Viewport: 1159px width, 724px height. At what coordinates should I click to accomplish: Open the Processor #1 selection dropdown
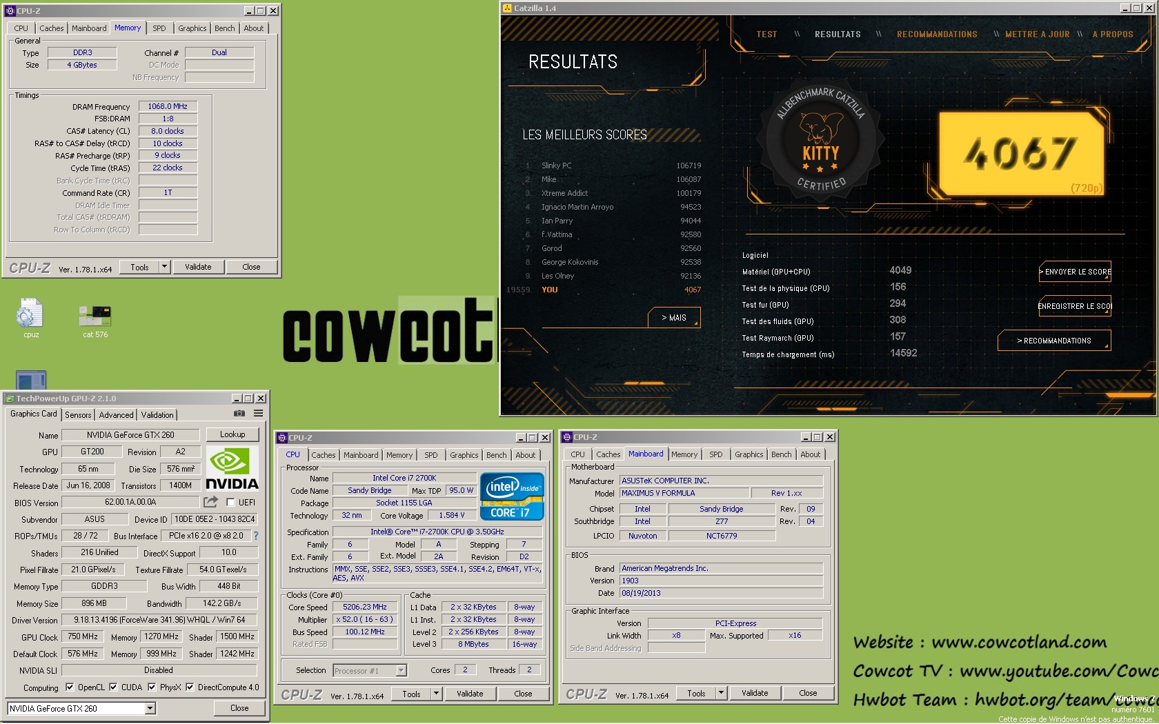(401, 671)
